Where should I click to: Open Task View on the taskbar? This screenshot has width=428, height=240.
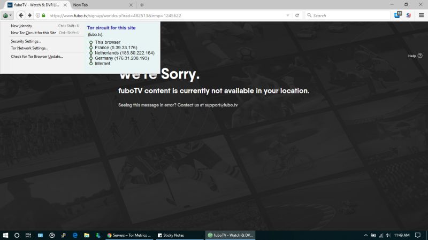(x=28, y=235)
